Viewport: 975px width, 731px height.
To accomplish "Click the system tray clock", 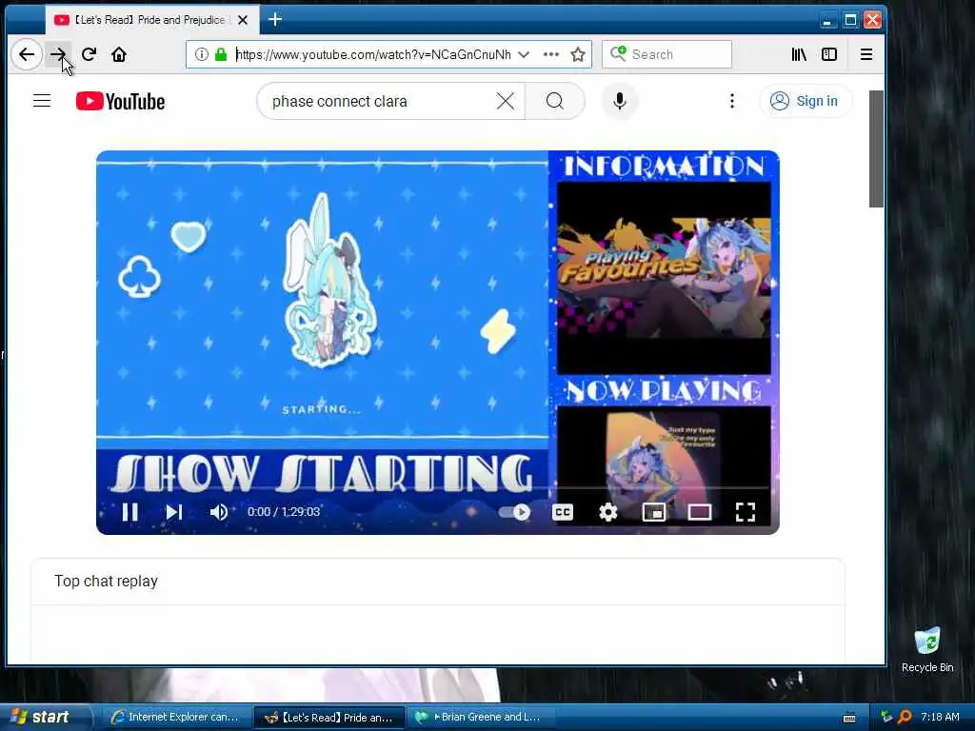I will tap(940, 717).
